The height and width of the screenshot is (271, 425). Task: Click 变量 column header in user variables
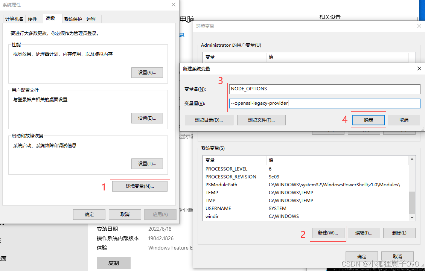tap(235, 57)
